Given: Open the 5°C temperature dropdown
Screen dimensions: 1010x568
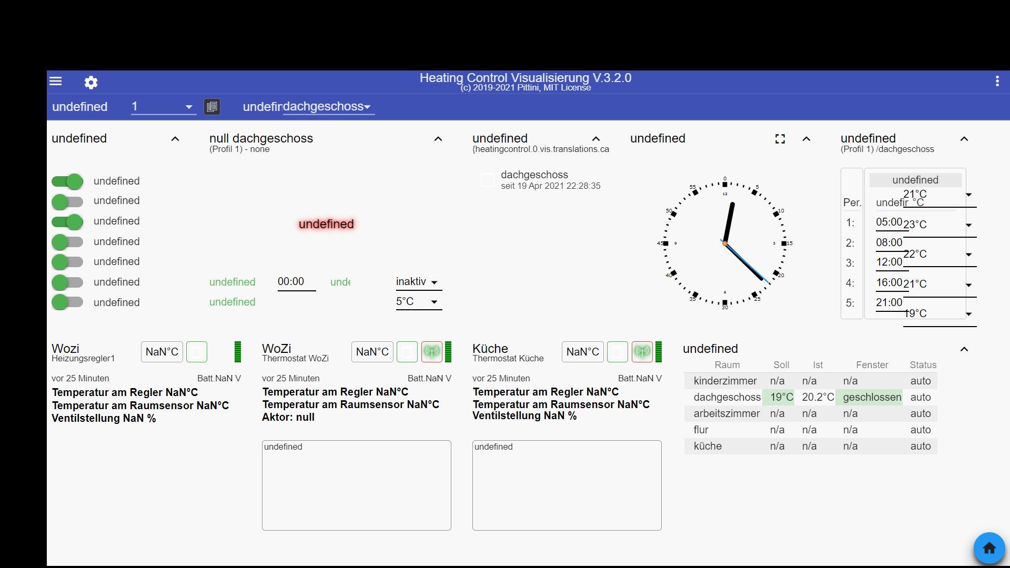Looking at the screenshot, I should [418, 302].
